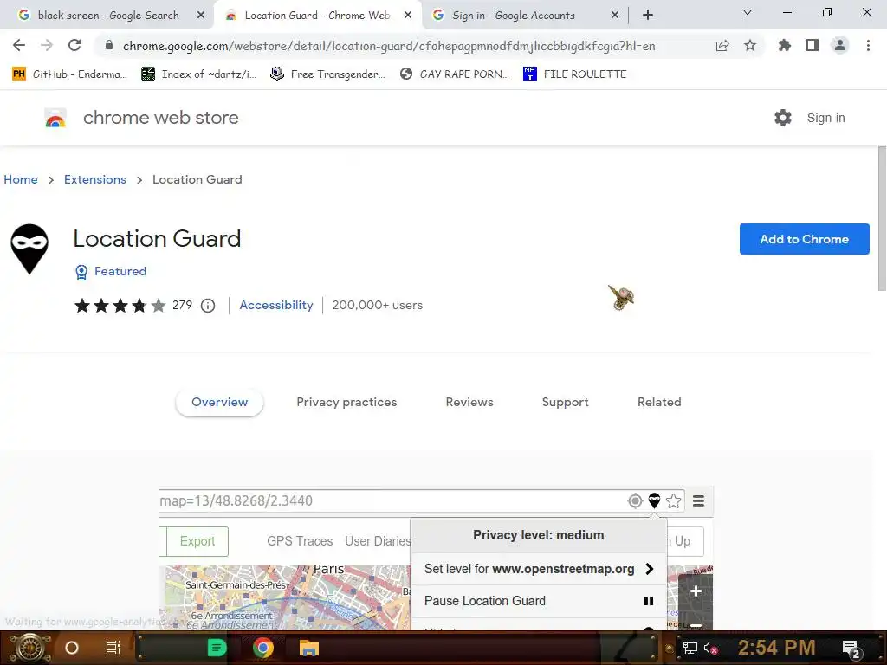Viewport: 887px width, 665px height.
Task: Click the Location Guard masked pin icon
Action: [x=29, y=249]
